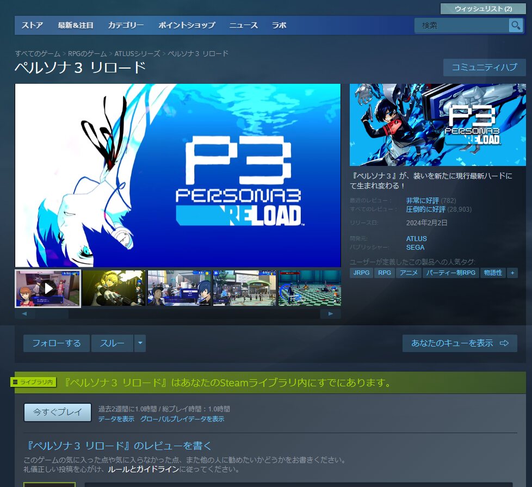The image size is (532, 487).
Task: Click the main P3 Reload trailer image
Action: point(178,175)
